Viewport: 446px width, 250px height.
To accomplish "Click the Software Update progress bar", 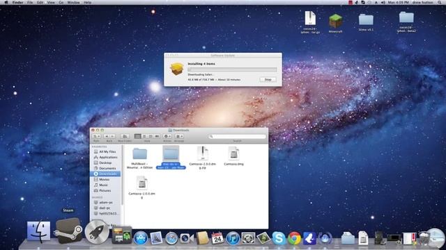I will [x=232, y=69].
